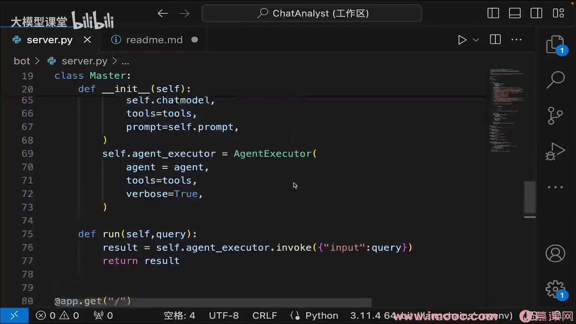Select line number 69 in the gutter
576x324 pixels.
[x=27, y=153]
